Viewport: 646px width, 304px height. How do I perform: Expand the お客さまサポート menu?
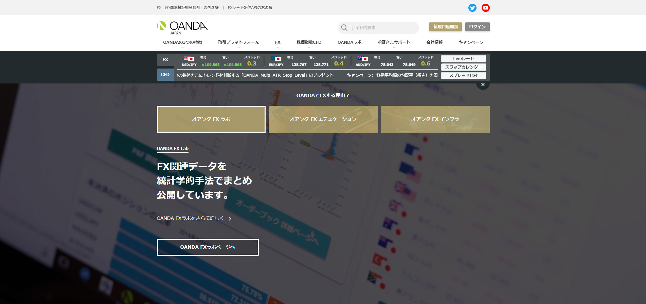click(x=394, y=43)
